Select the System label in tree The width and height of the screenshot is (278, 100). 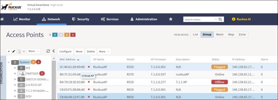[24, 62]
